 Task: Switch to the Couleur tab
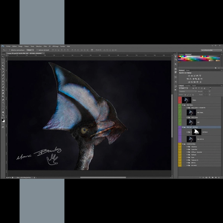click(x=181, y=55)
